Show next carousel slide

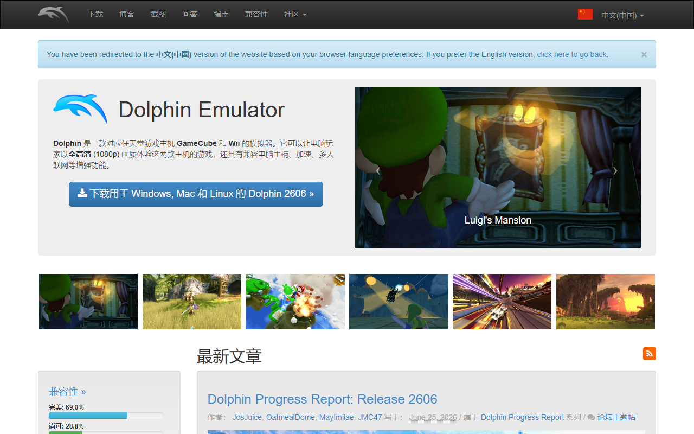(615, 170)
